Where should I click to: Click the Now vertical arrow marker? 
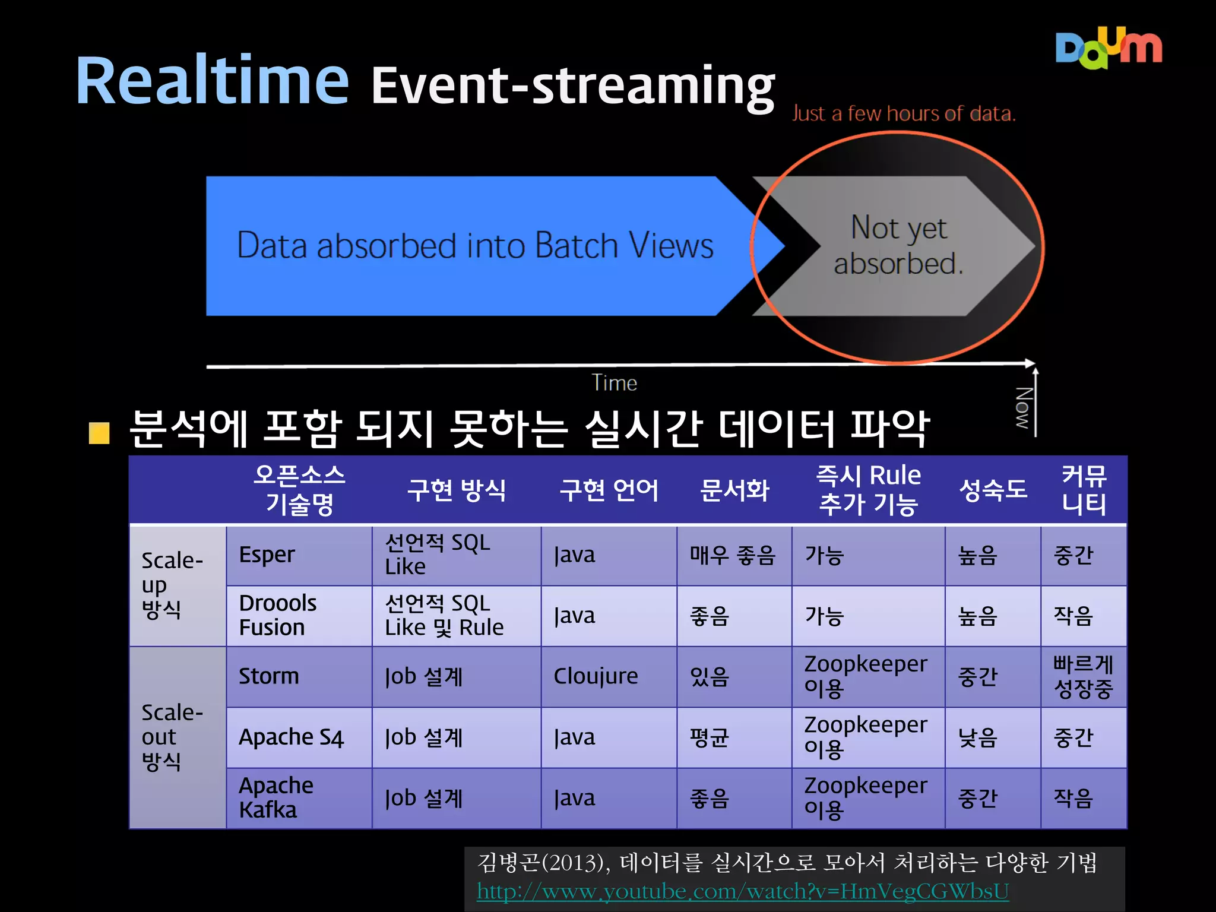pos(1035,404)
